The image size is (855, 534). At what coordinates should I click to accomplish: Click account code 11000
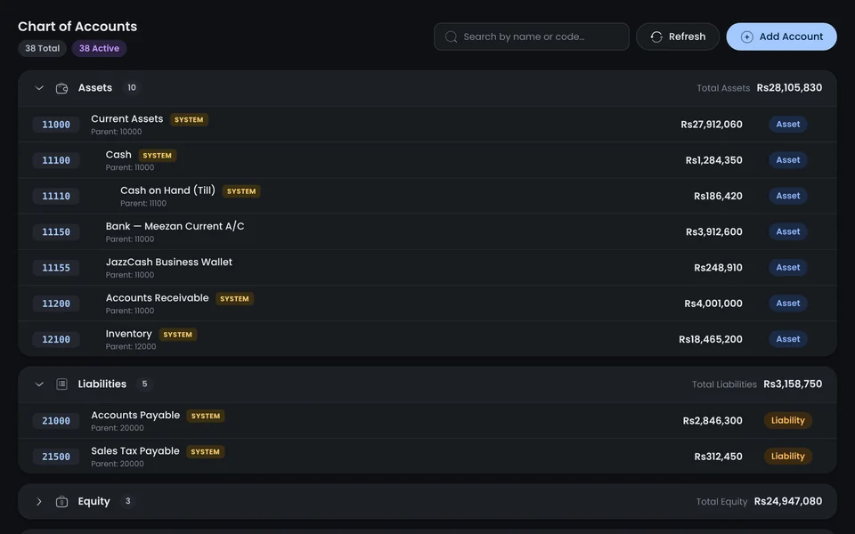click(56, 125)
